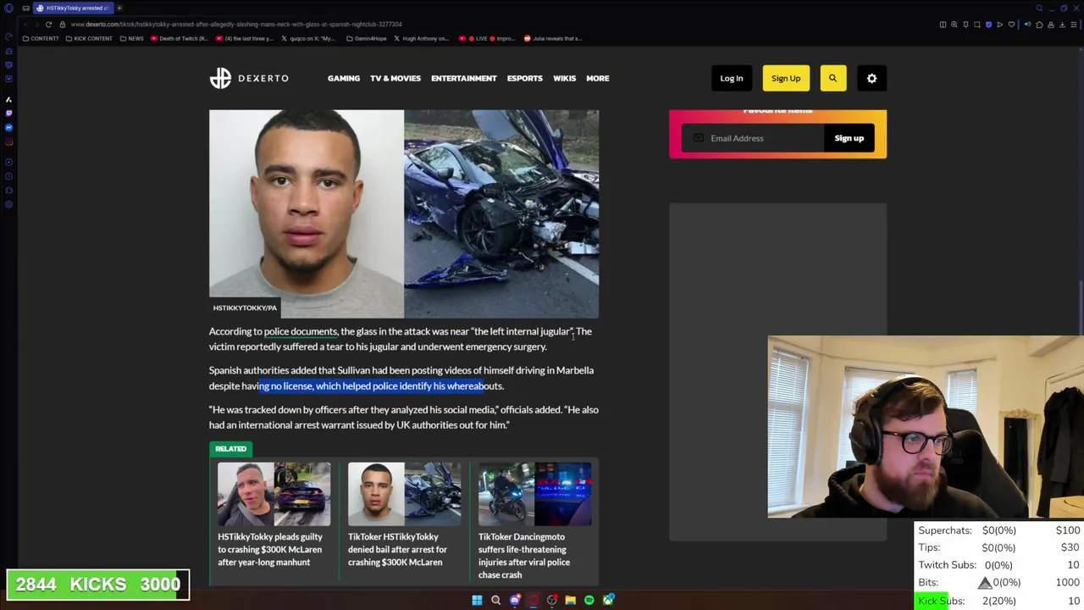Open File Explorer folder icon on taskbar
Viewport: 1084px width, 610px height.
(571, 601)
